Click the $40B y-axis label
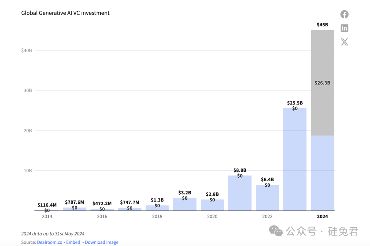370x246 pixels. 26,50
